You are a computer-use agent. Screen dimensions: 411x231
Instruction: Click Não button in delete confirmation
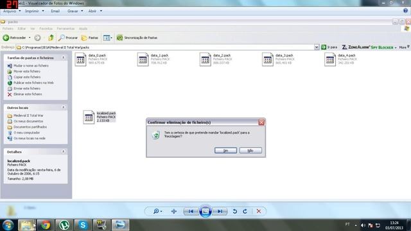[250, 150]
